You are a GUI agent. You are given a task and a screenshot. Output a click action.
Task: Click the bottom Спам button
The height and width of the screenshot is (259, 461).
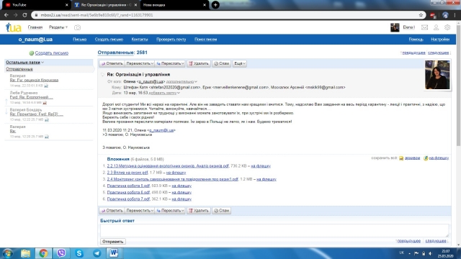pos(221,211)
